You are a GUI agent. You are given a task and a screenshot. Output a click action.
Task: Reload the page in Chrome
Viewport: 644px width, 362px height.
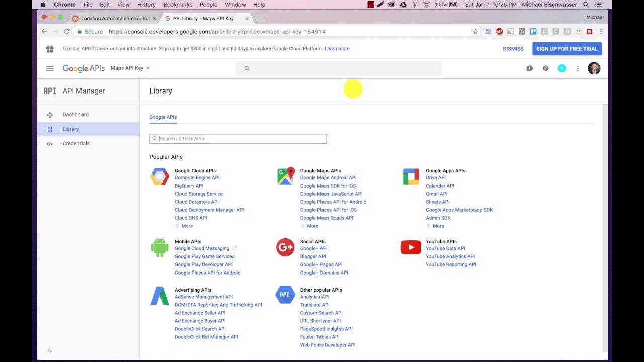[x=66, y=31]
